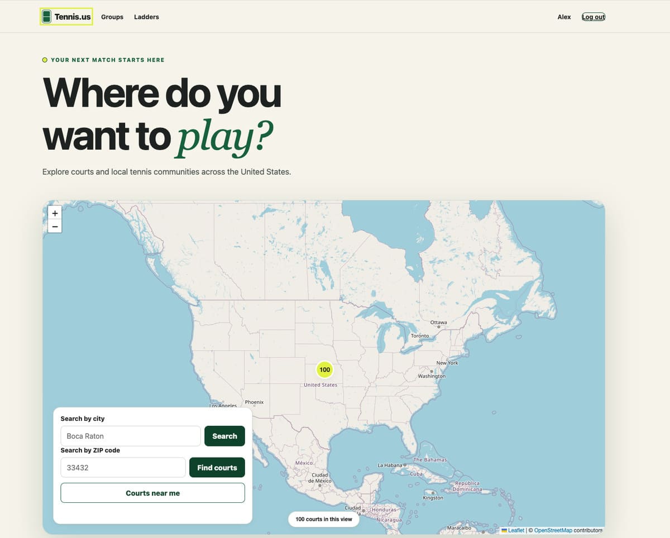Viewport: 670px width, 538px height.
Task: Click the Washington label on map
Action: coord(432,376)
